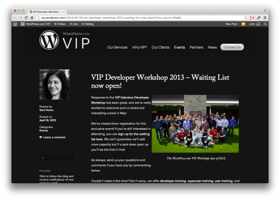Open the April 16, 2013 date link

tap(48, 120)
